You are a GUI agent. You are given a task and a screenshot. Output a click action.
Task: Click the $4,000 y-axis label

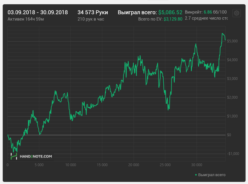(232, 60)
